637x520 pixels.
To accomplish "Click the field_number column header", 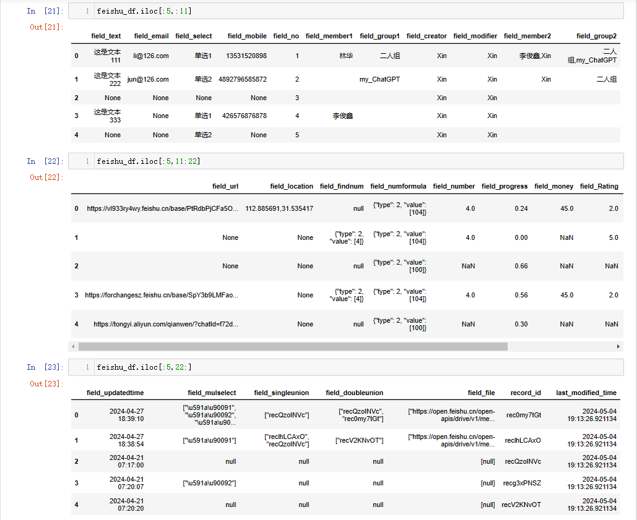I will click(x=454, y=185).
